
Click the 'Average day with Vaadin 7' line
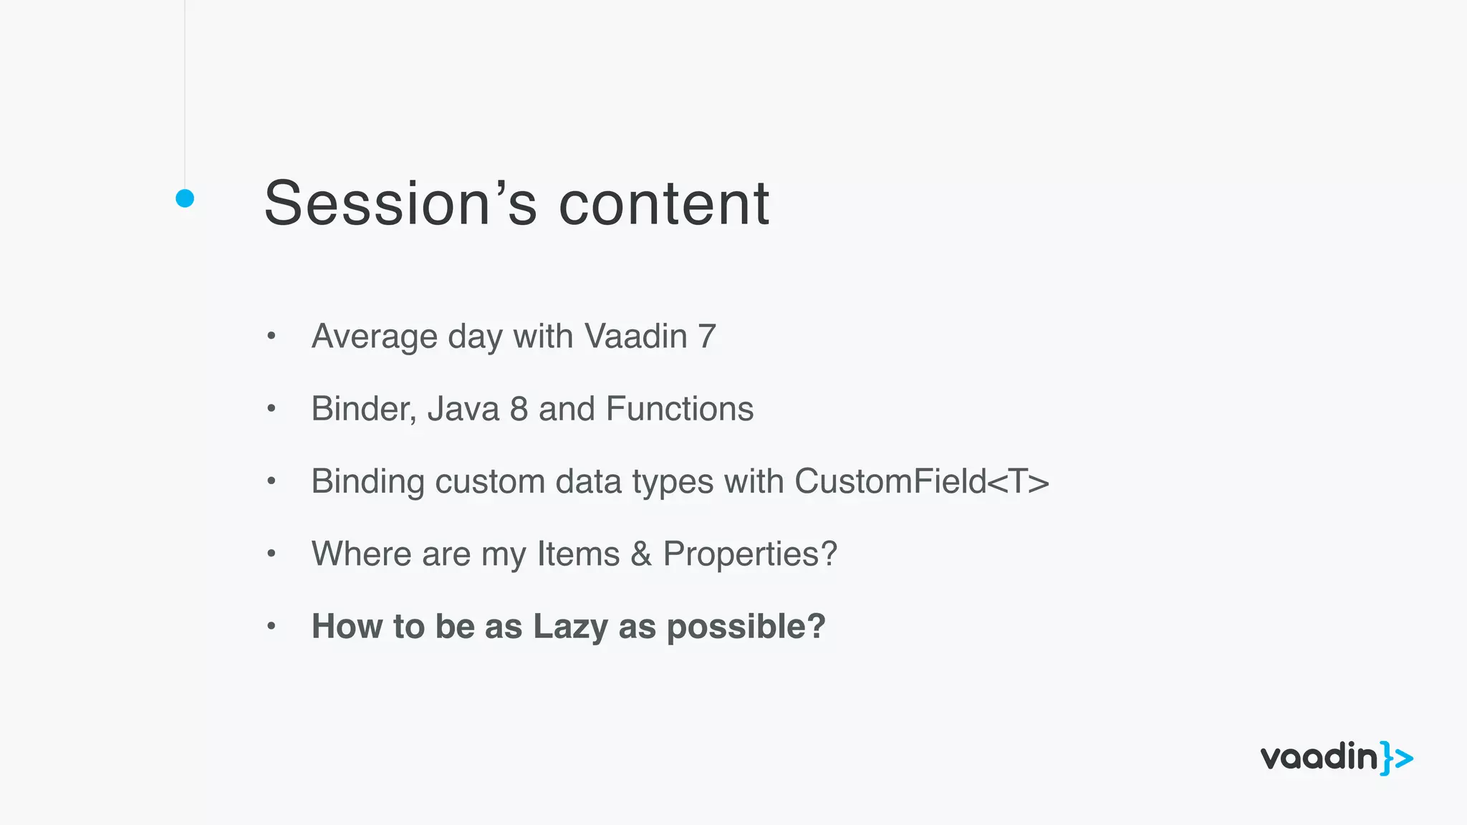coord(514,336)
